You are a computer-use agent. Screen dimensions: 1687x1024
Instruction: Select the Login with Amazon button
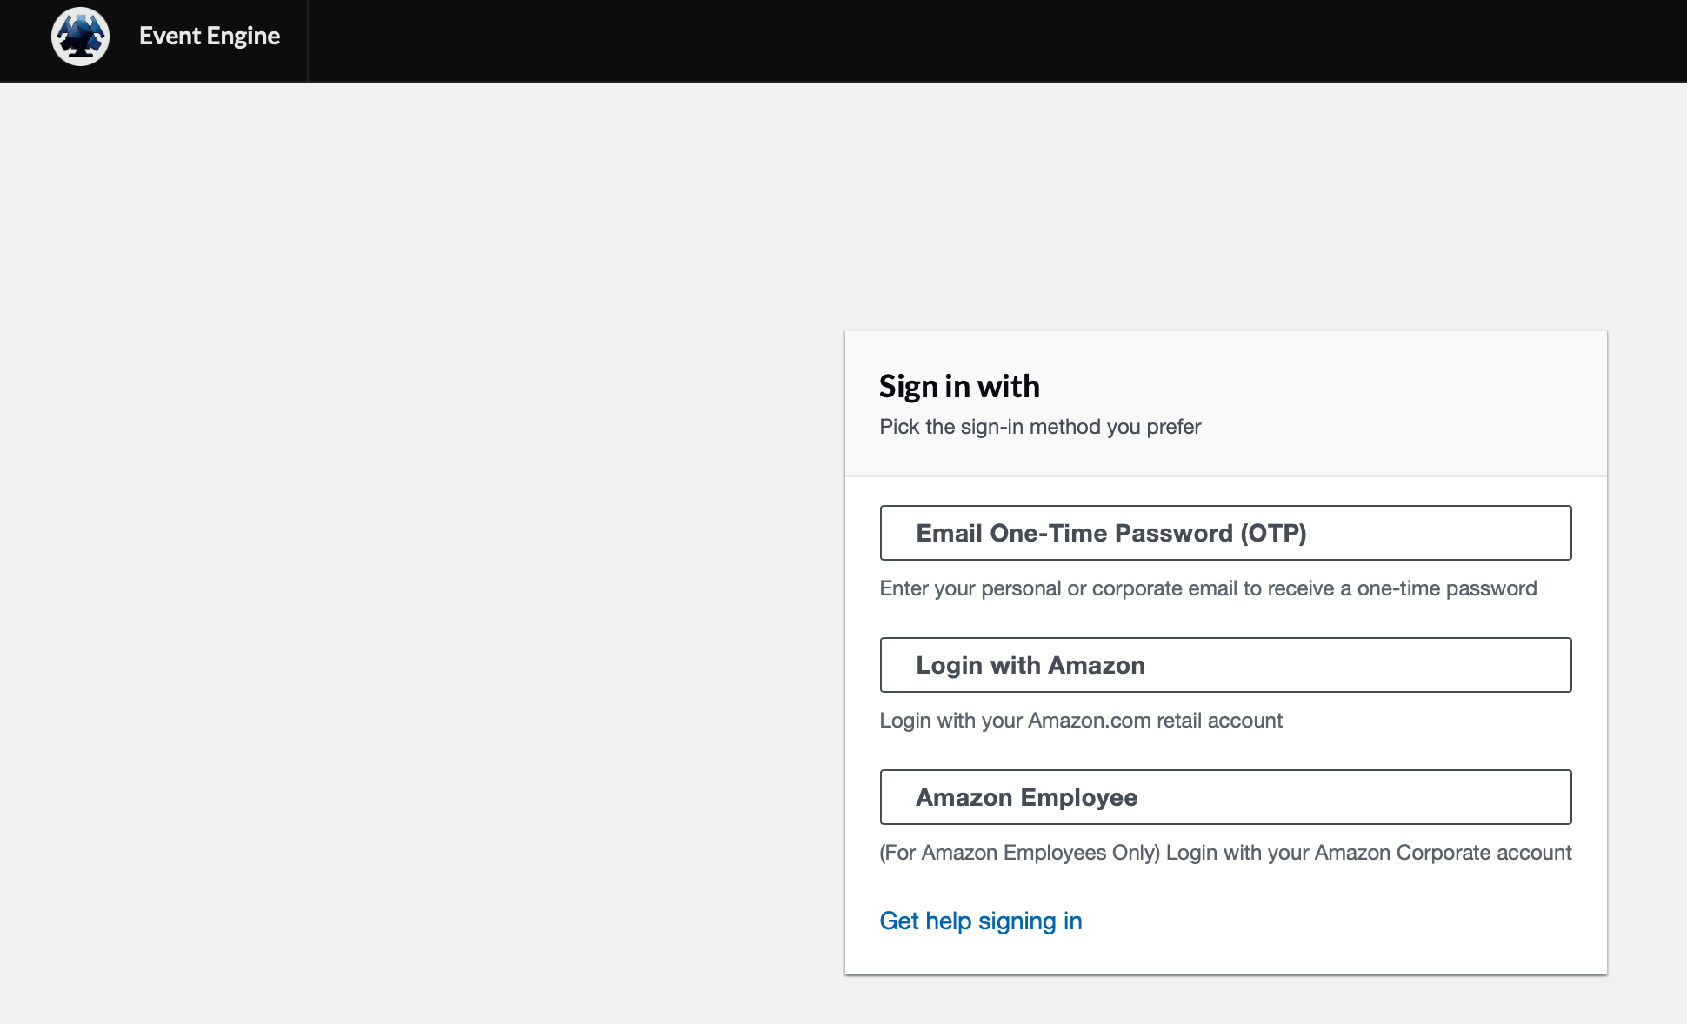(1225, 665)
